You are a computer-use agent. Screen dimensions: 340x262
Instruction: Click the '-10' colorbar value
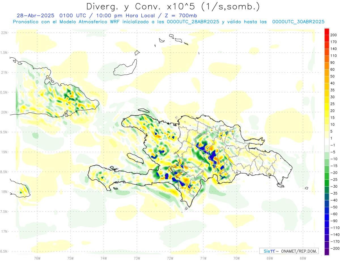point(334,159)
